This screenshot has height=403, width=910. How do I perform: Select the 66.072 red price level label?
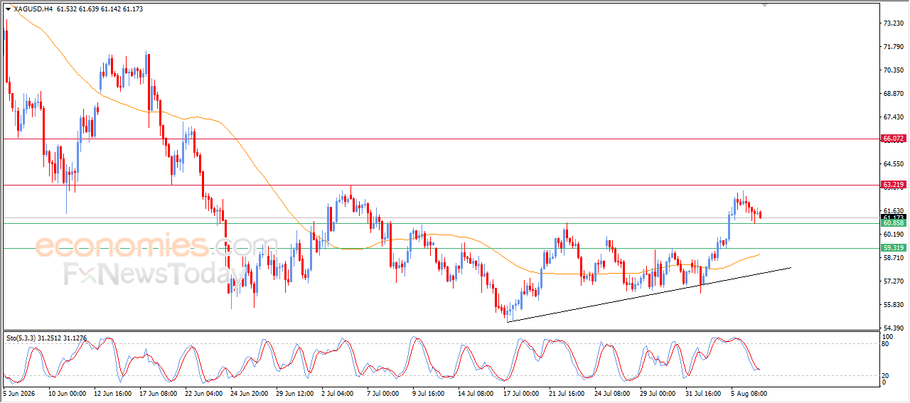[x=893, y=139]
